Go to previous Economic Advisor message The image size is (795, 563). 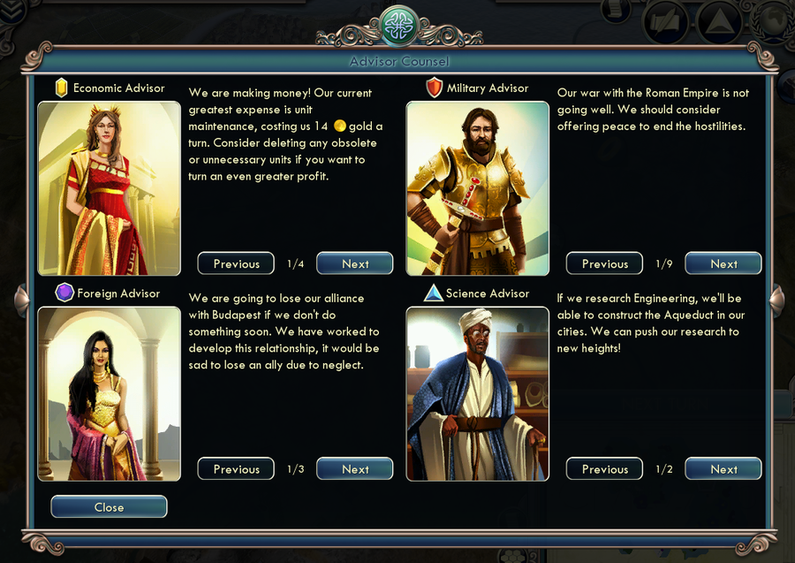tap(236, 263)
